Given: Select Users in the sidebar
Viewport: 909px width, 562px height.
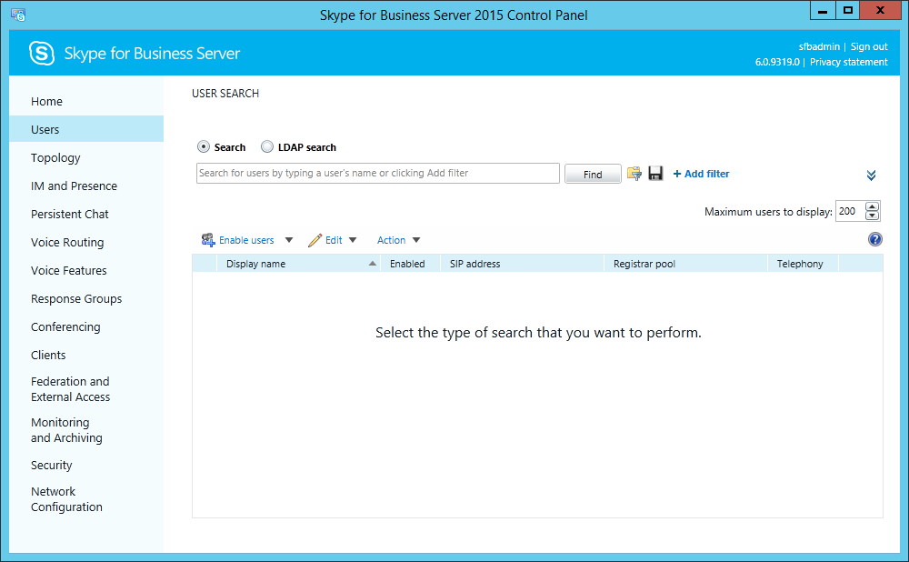Looking at the screenshot, I should coord(86,129).
